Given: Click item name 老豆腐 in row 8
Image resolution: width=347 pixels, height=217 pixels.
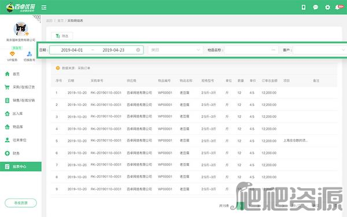Looking at the screenshot, I should 184,177.
